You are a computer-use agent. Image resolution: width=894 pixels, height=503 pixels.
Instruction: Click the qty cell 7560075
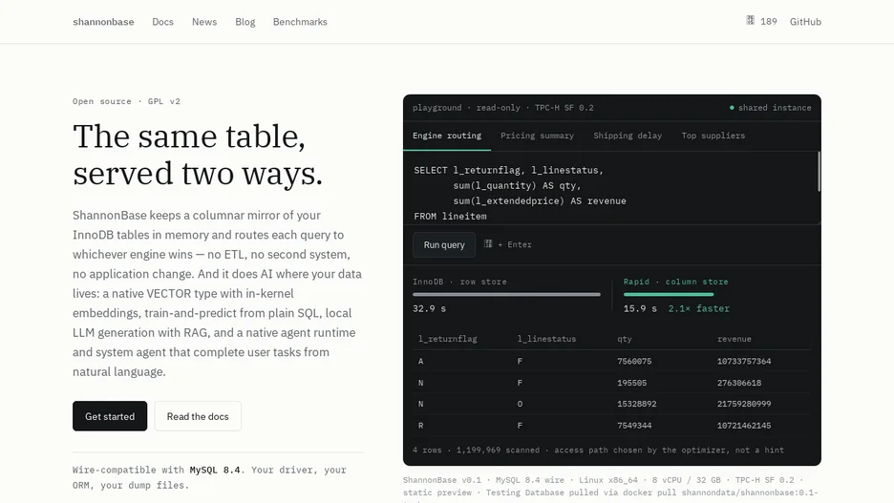(634, 361)
